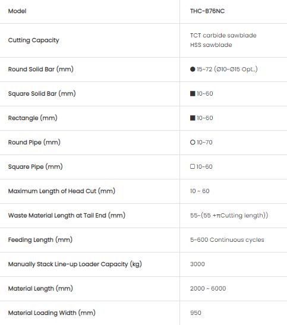Screen dimensions: 287x325
Task: Click the filled circle icon for round solid bar
Action: pyautogui.click(x=193, y=70)
